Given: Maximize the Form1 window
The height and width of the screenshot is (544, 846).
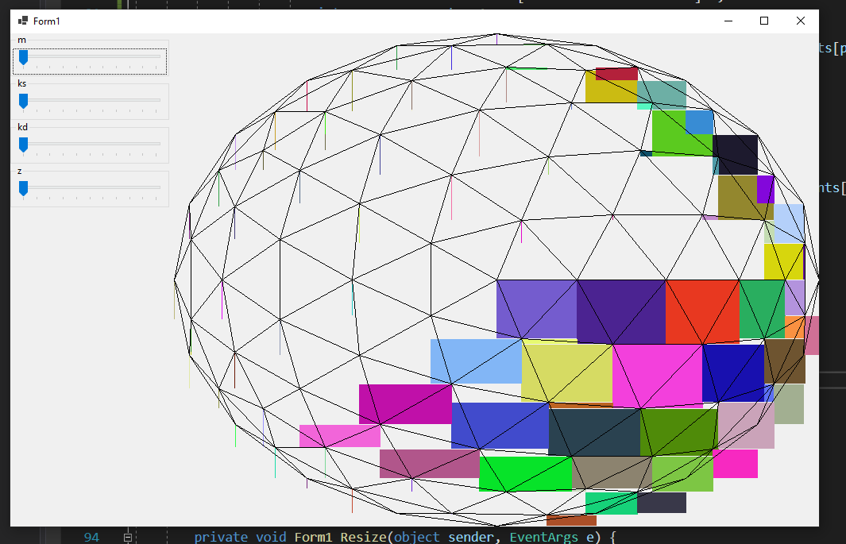Looking at the screenshot, I should tap(764, 21).
